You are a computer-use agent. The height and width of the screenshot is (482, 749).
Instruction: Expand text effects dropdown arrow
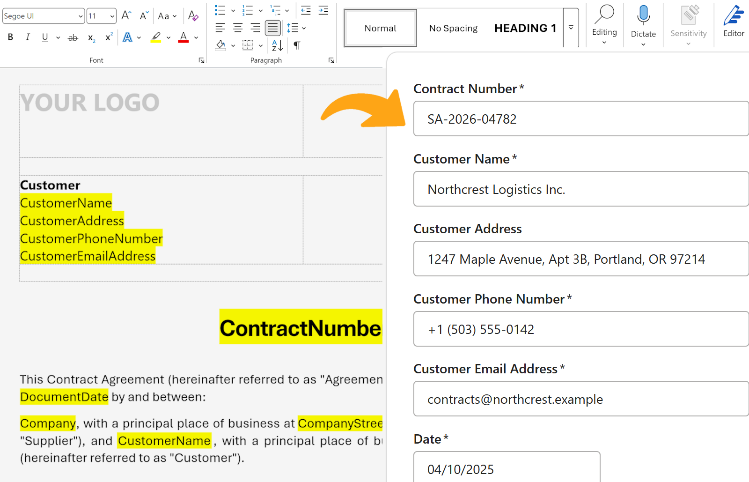[x=139, y=37]
